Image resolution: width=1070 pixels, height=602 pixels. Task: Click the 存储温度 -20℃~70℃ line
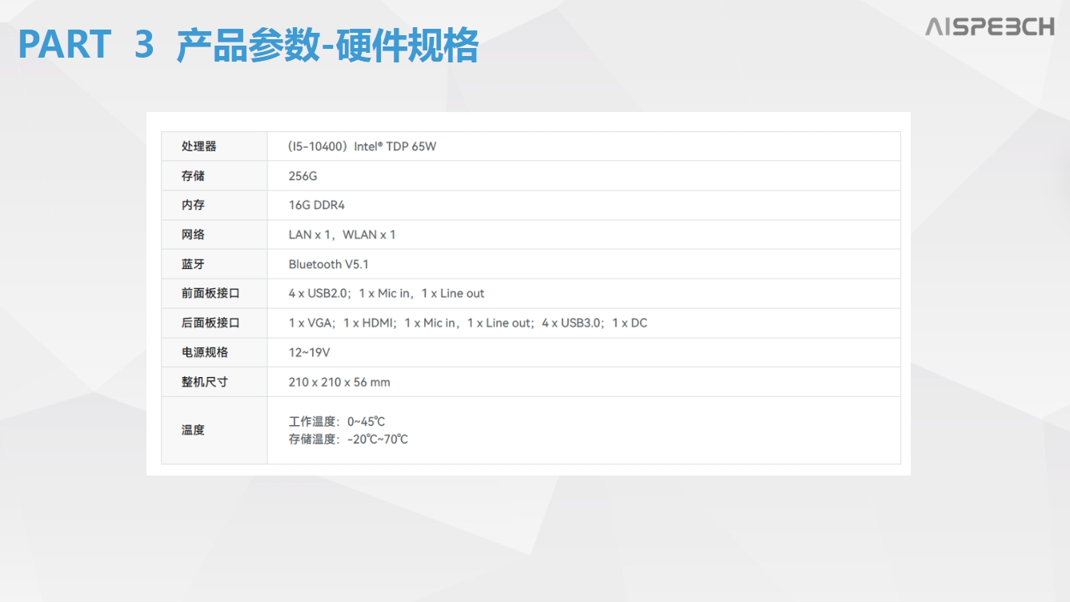click(348, 439)
